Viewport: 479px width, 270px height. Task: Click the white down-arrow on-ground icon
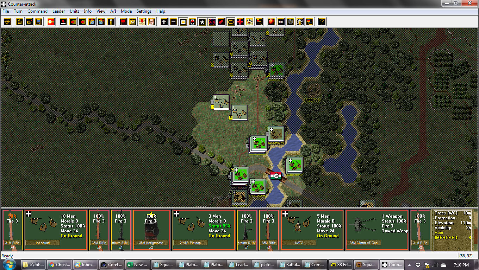pyautogui.click(x=63, y=22)
